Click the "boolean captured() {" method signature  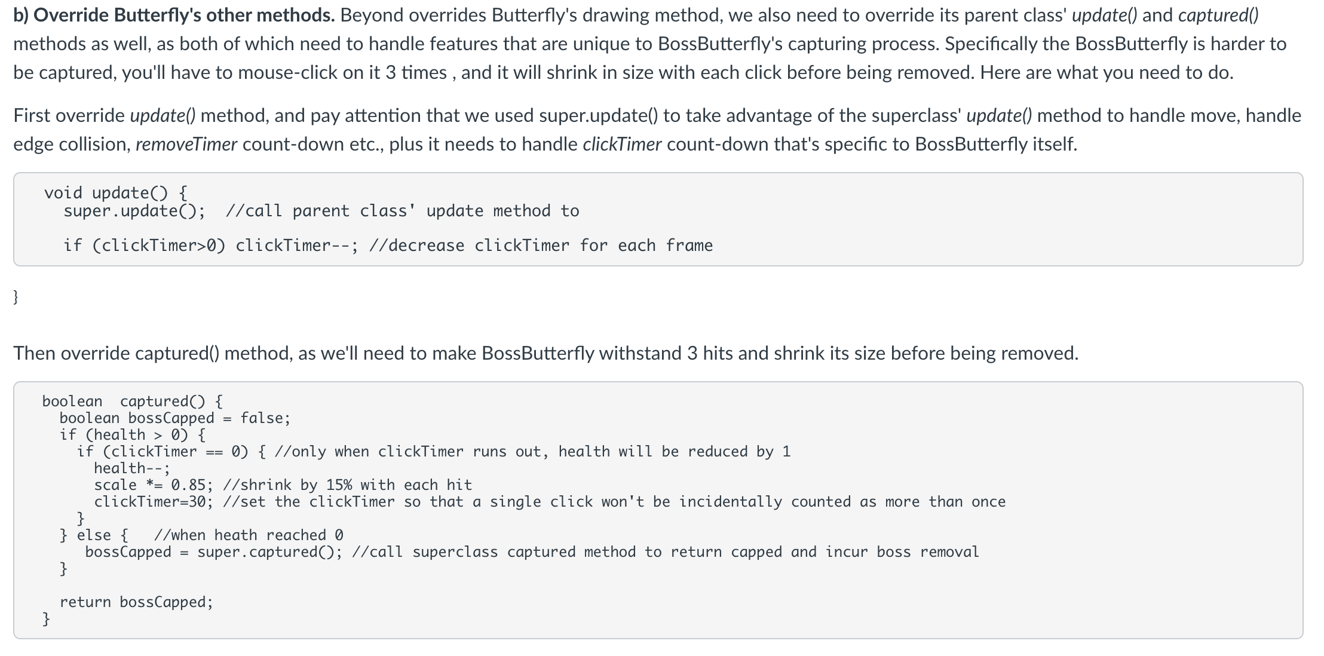133,401
